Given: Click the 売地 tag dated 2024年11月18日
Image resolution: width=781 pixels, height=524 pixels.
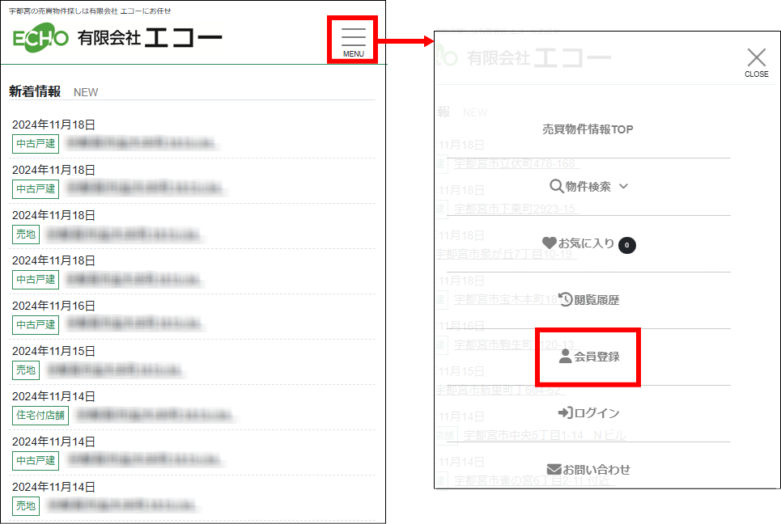Looking at the screenshot, I should pos(26,235).
